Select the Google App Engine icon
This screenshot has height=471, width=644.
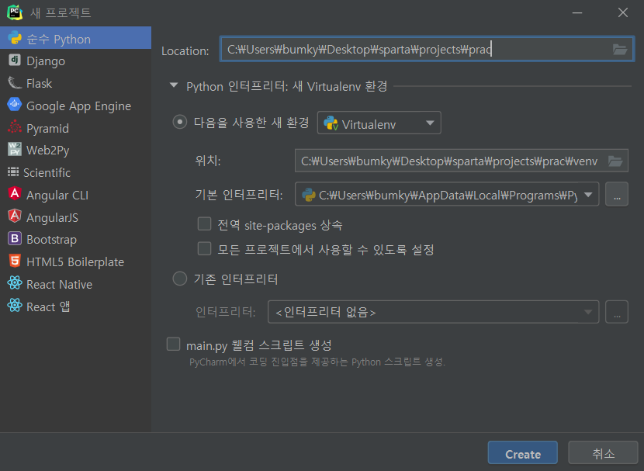[x=15, y=105]
